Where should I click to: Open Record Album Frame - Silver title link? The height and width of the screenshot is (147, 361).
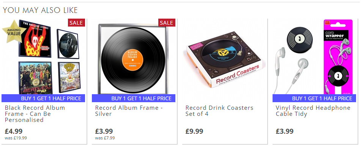click(129, 111)
